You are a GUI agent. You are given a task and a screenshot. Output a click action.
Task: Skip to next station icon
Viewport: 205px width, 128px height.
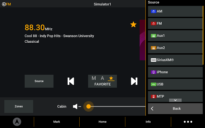134,81
